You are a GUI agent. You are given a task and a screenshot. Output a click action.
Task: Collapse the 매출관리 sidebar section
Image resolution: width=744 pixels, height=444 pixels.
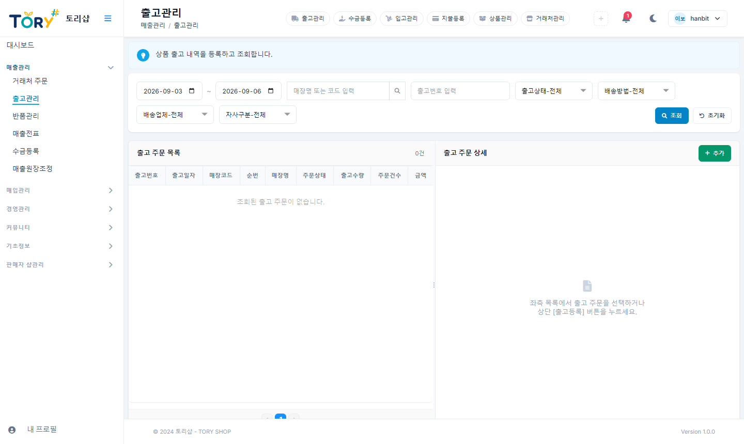pyautogui.click(x=60, y=68)
